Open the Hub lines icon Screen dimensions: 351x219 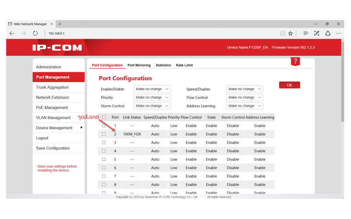point(306,33)
